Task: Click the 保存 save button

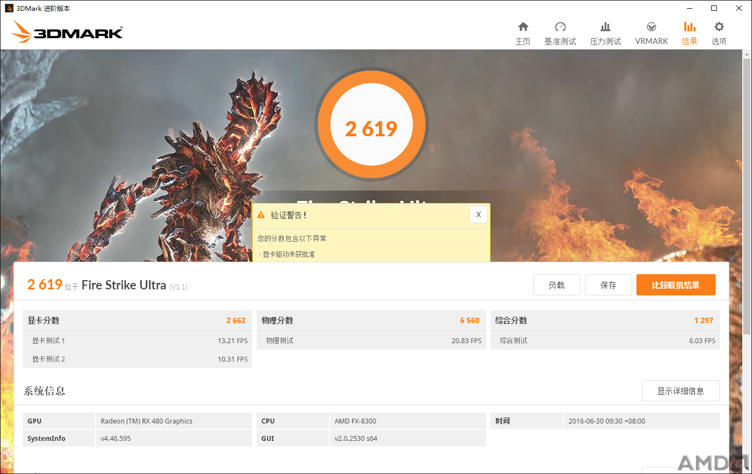Action: point(608,285)
